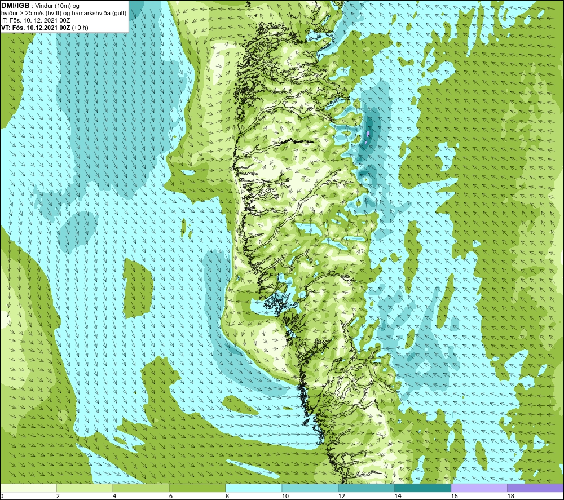Click the legend label '4'
Viewport: 564px width, 500px height.
(114, 496)
